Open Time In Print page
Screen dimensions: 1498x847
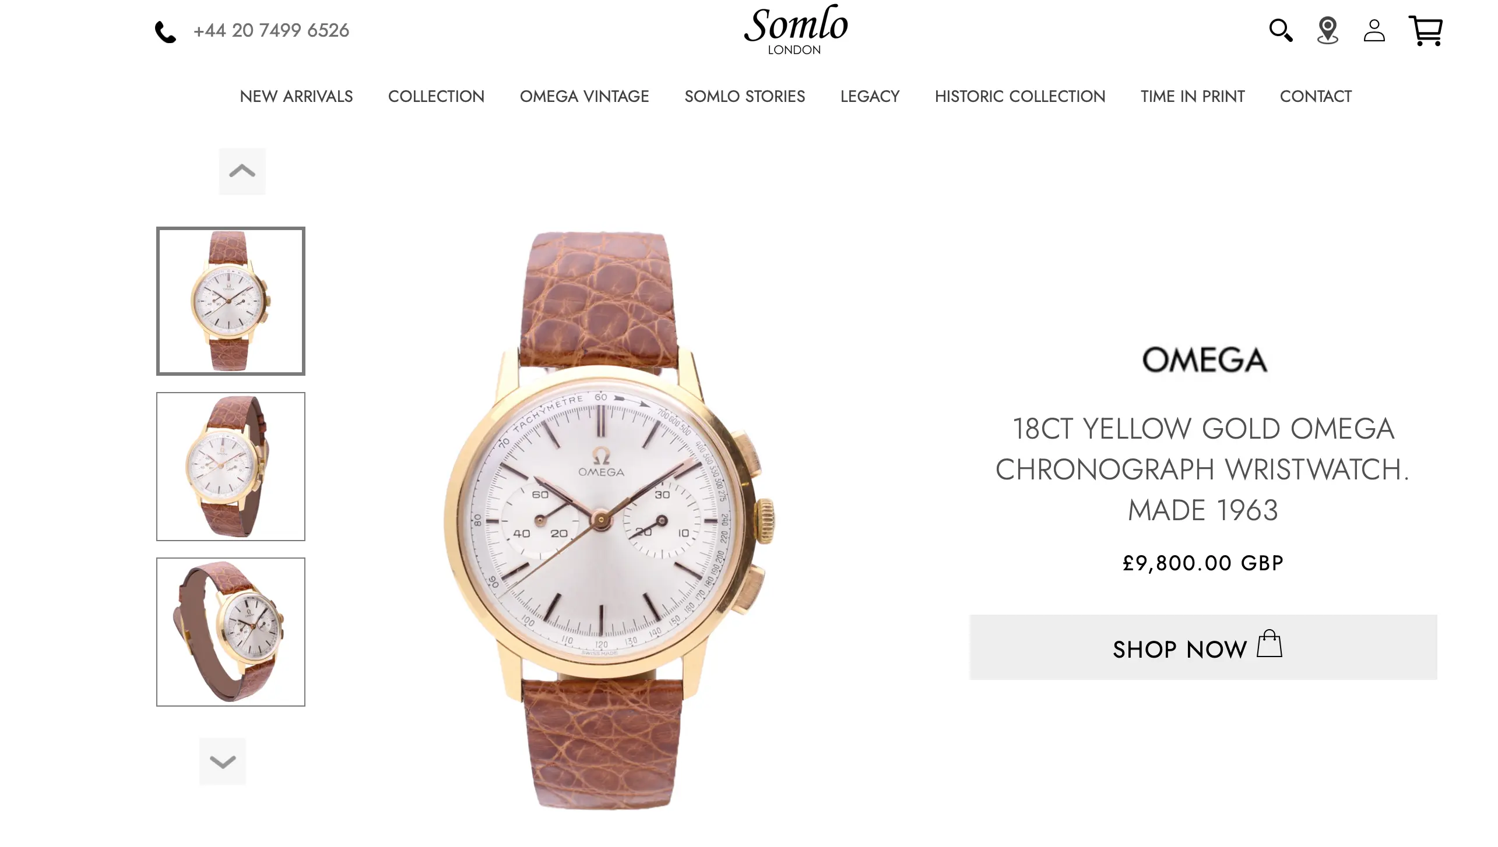[x=1192, y=96]
